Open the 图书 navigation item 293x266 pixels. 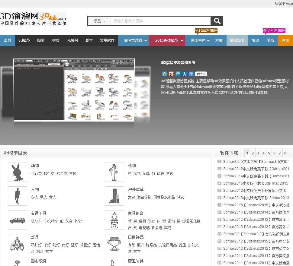coord(270,40)
